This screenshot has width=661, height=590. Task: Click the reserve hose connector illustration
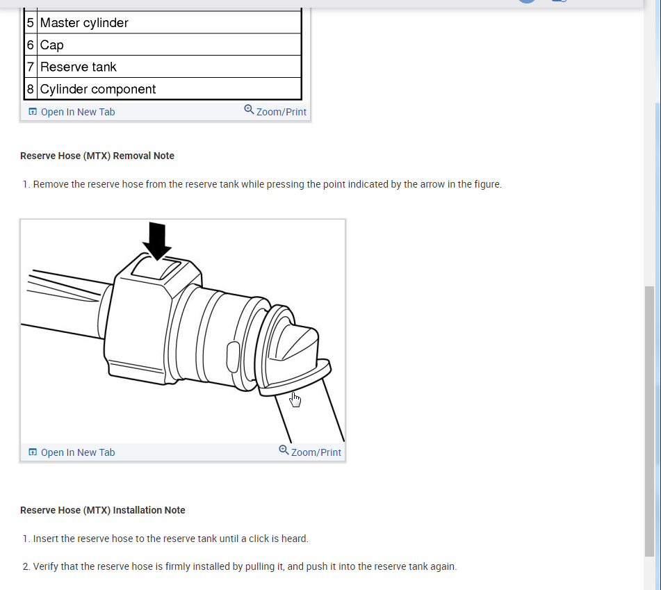(x=183, y=331)
